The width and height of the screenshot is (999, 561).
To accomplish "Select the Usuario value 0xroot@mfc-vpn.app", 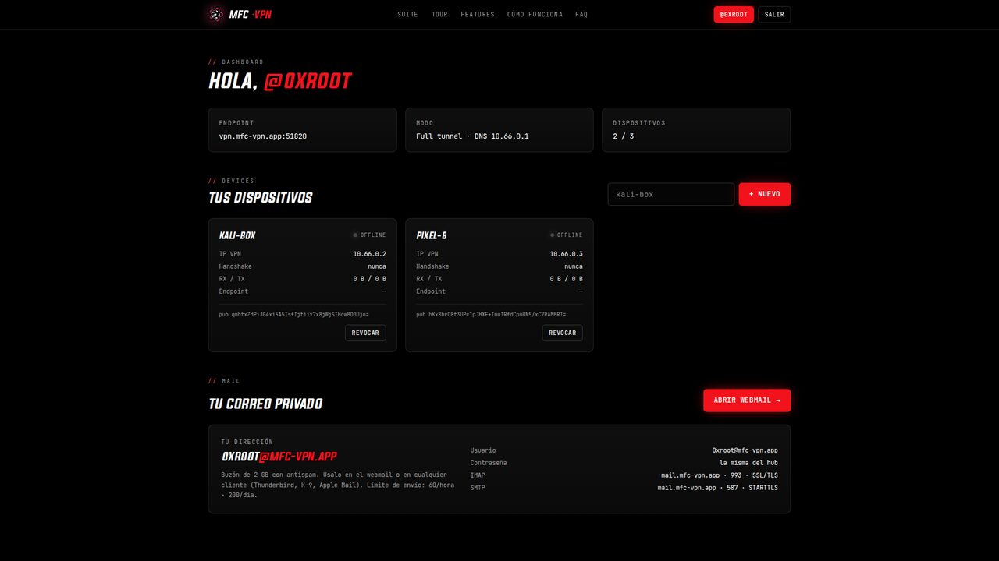I will click(745, 450).
